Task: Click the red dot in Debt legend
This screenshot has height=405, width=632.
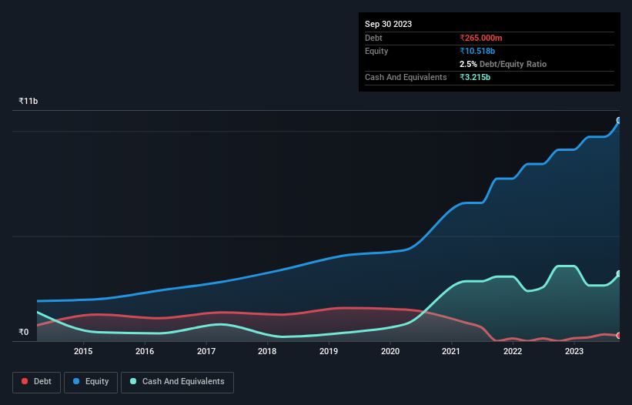Action: pyautogui.click(x=25, y=381)
